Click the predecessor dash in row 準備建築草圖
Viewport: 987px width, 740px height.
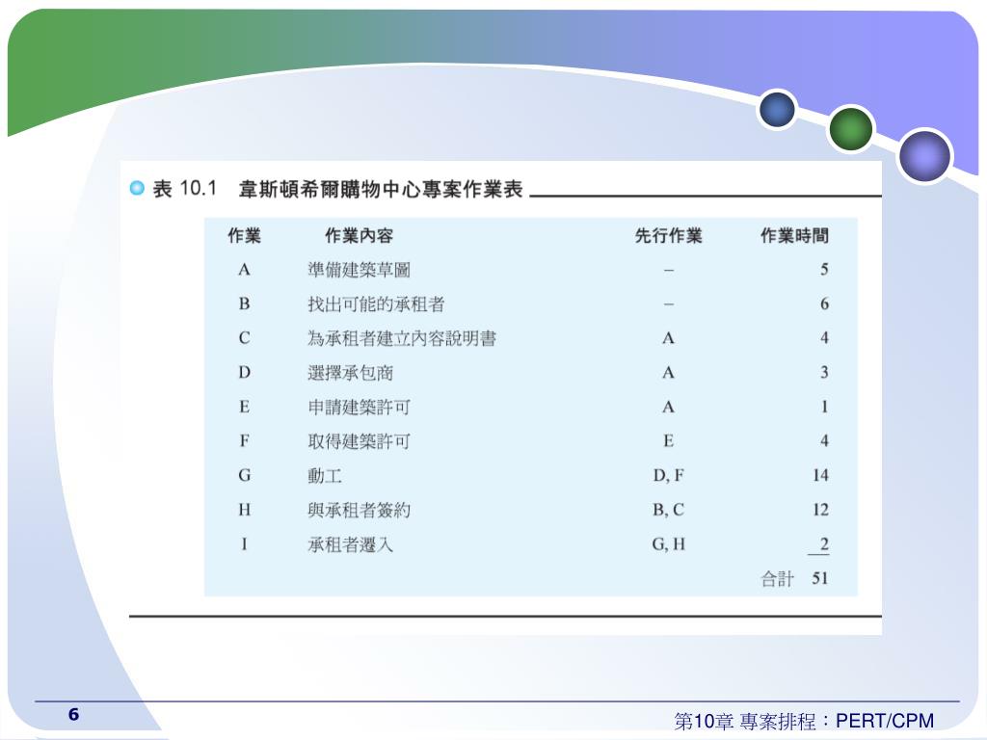669,271
